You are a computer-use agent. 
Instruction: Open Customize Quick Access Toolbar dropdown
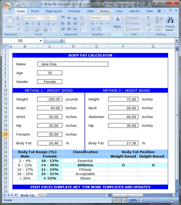click(x=41, y=4)
